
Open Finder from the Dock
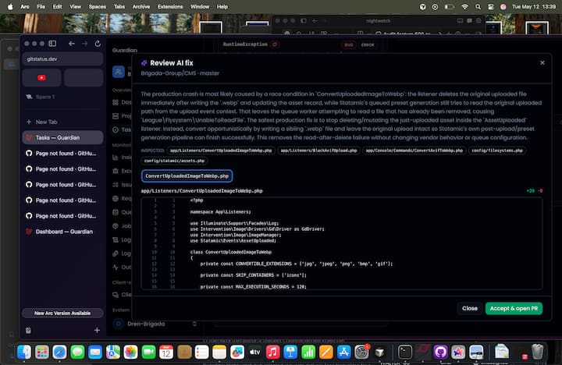(x=24, y=352)
